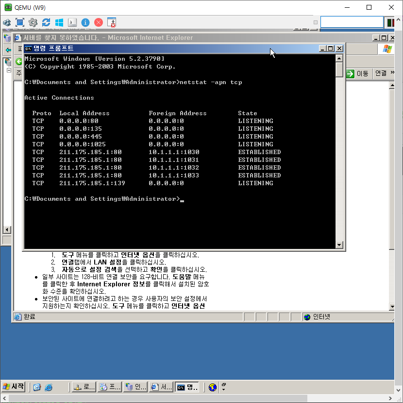
Task: Click the tree computer icon in background window
Action: [8, 62]
